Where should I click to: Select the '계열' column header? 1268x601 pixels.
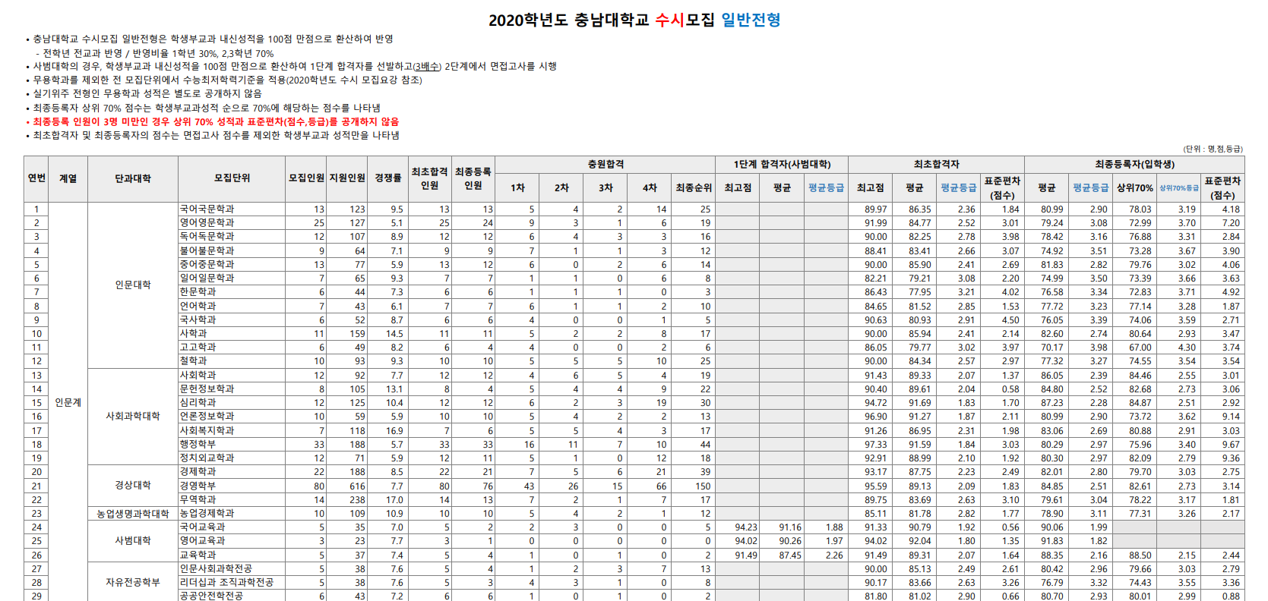pyautogui.click(x=68, y=178)
